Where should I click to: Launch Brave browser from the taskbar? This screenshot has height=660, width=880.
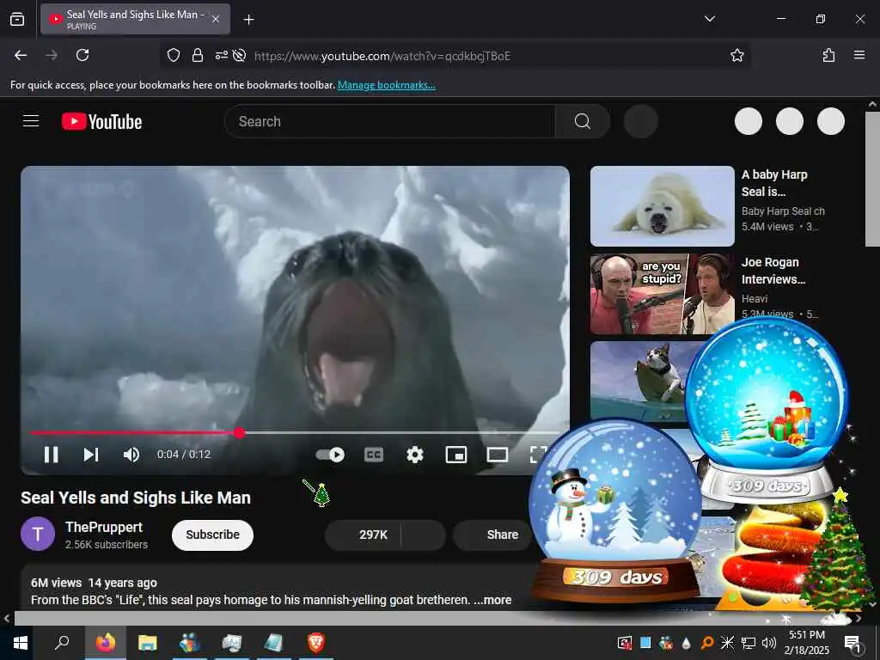tap(316, 643)
